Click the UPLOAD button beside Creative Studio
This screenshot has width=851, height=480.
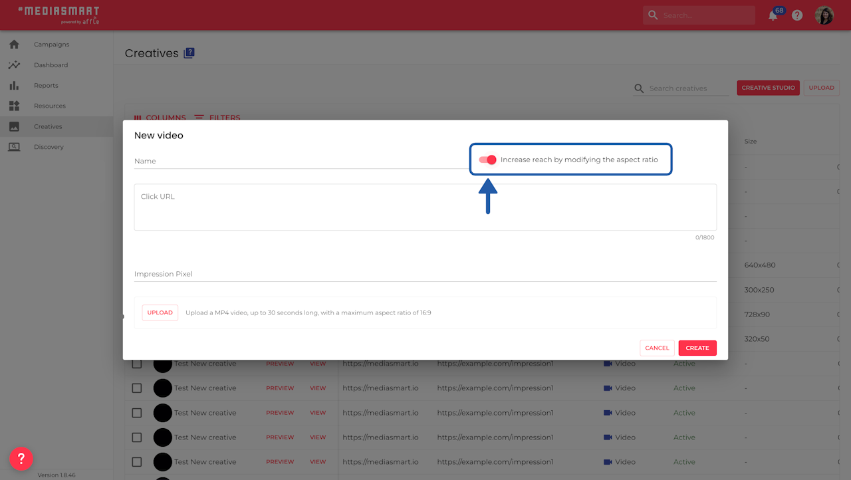[x=821, y=88]
